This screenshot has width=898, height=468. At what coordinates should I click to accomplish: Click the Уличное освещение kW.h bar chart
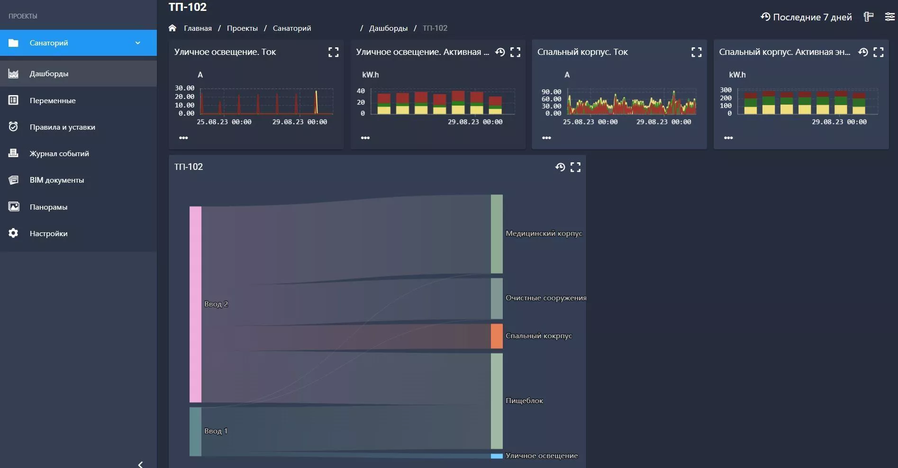coord(442,102)
